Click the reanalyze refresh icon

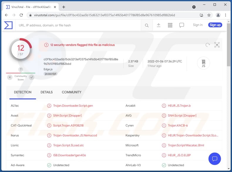(x=208, y=45)
